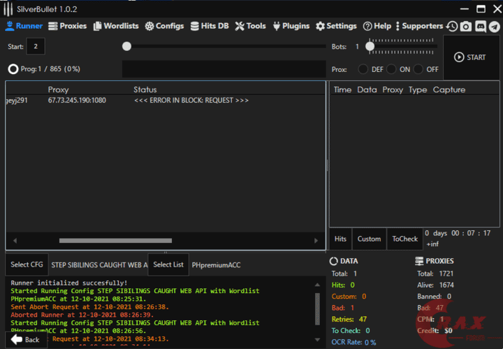Viewport: 503px width, 349px height.
Task: Switch to the Wordlists tab
Action: click(115, 26)
